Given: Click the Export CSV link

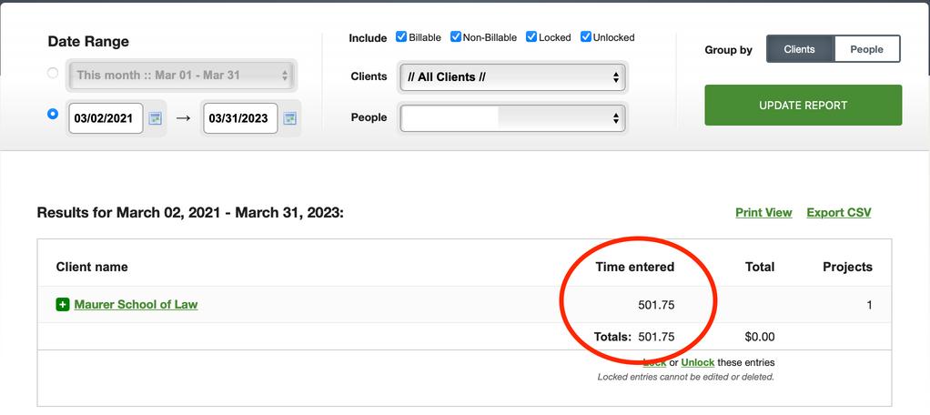Looking at the screenshot, I should tap(839, 212).
